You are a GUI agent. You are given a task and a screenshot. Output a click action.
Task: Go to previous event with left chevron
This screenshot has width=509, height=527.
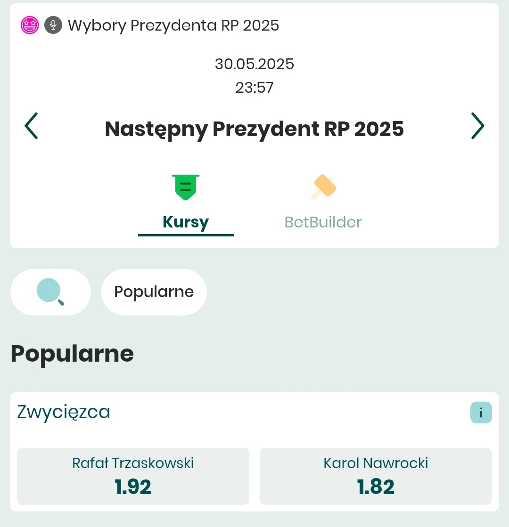coord(31,126)
